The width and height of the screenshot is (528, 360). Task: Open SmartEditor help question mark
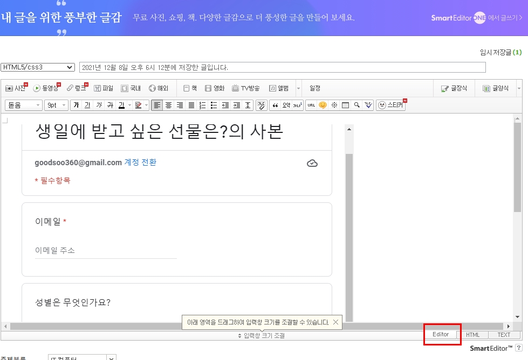[519, 348]
